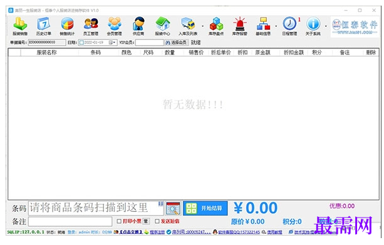Click the 折扣金额 column header
The height and width of the screenshot is (245, 384).
point(293,52)
